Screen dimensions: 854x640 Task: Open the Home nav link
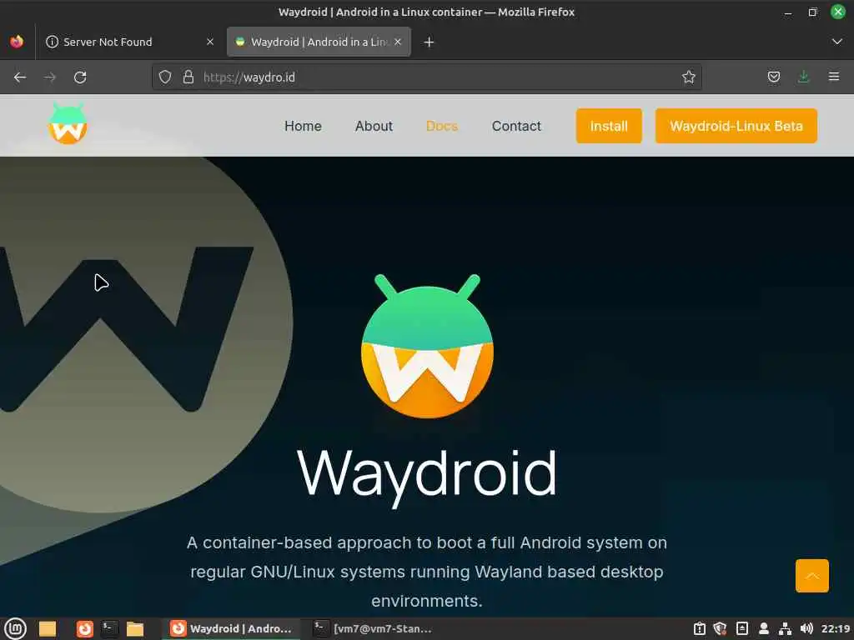tap(303, 127)
